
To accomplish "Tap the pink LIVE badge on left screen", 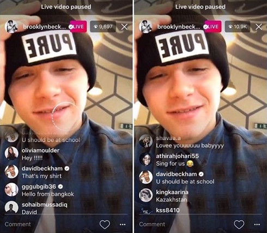I will point(78,27).
